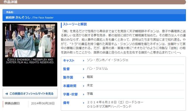Image resolution: width=188 pixels, height=111 pixels.
Task: Click the arrow marker next to 本編時間
Action: click(83, 86)
